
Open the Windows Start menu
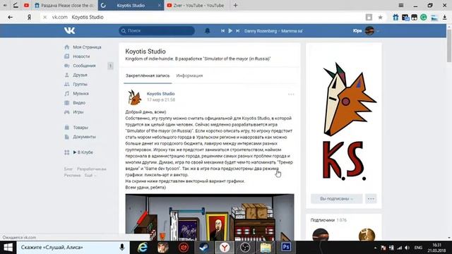8,248
